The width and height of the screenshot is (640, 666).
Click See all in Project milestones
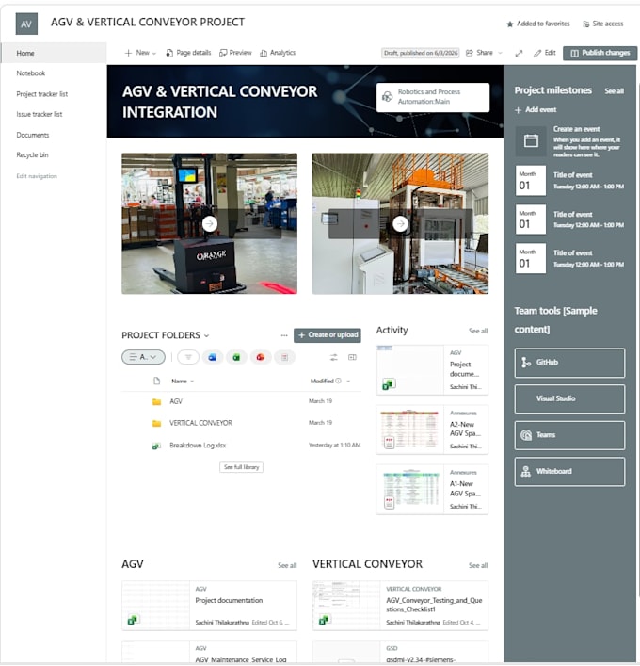click(x=614, y=91)
